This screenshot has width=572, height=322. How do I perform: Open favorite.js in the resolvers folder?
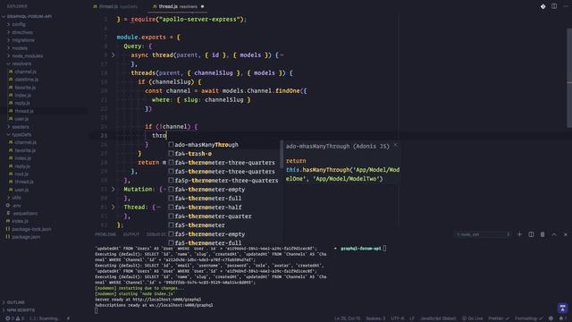[25, 88]
